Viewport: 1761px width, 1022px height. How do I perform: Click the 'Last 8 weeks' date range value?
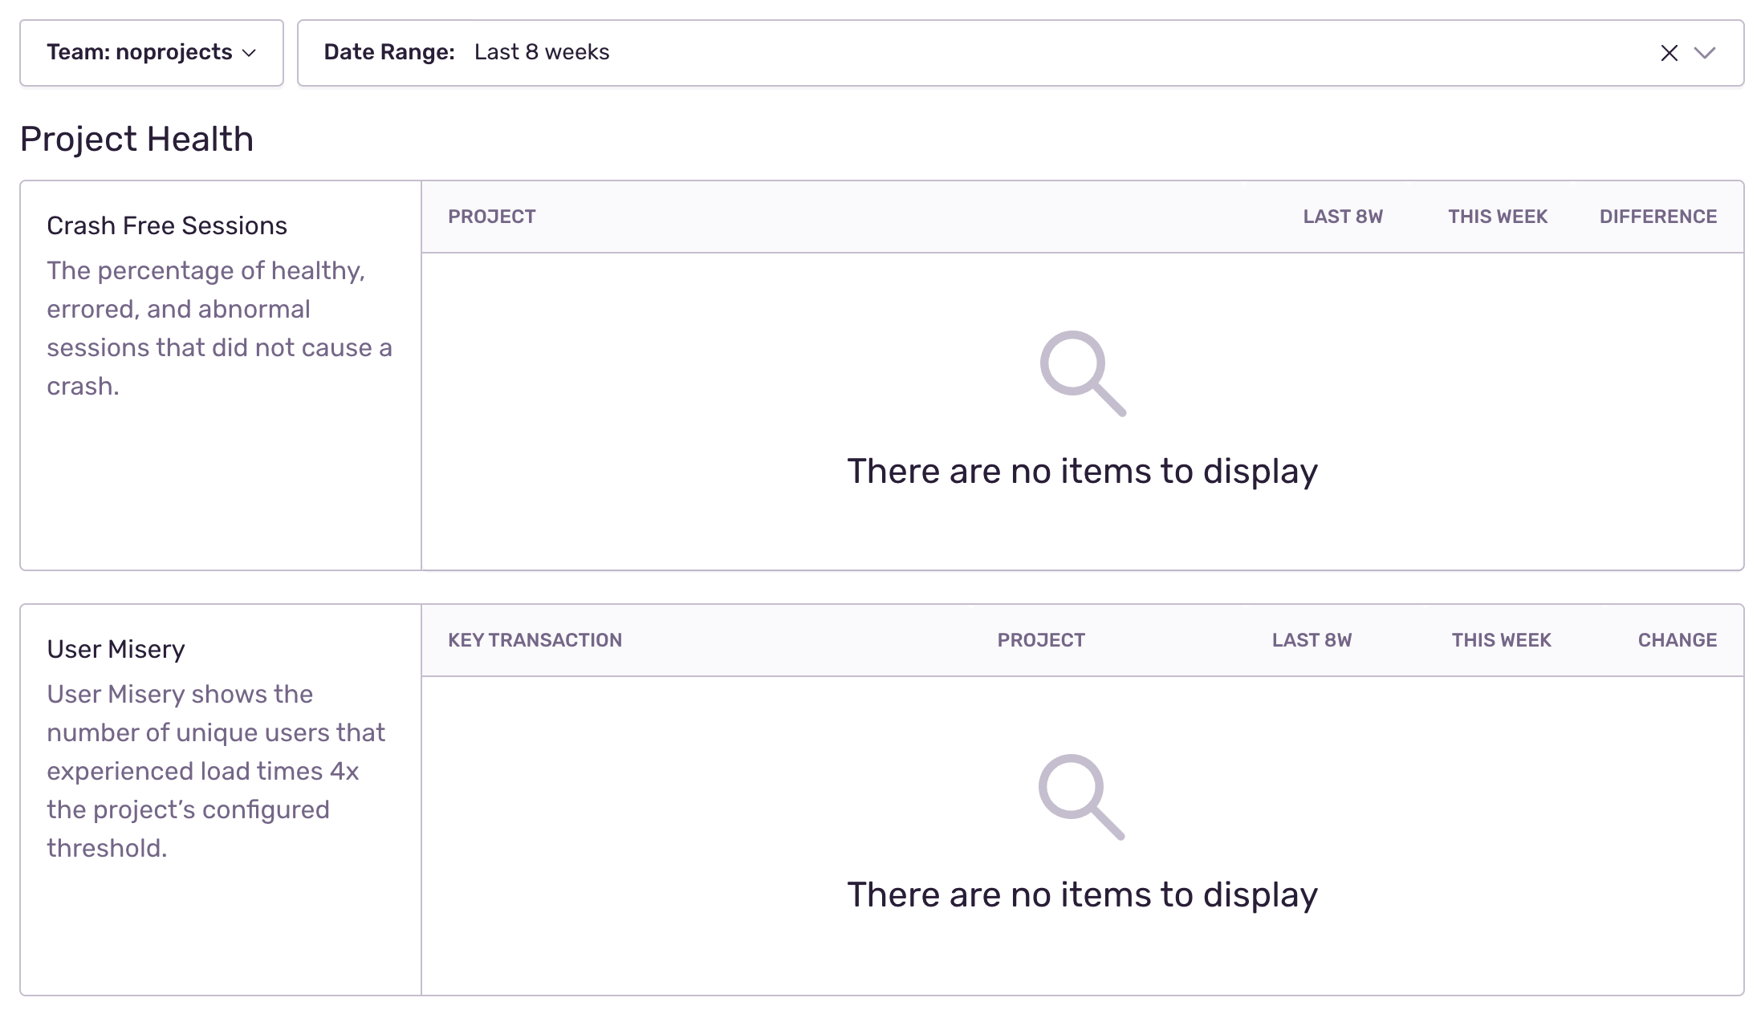[542, 52]
